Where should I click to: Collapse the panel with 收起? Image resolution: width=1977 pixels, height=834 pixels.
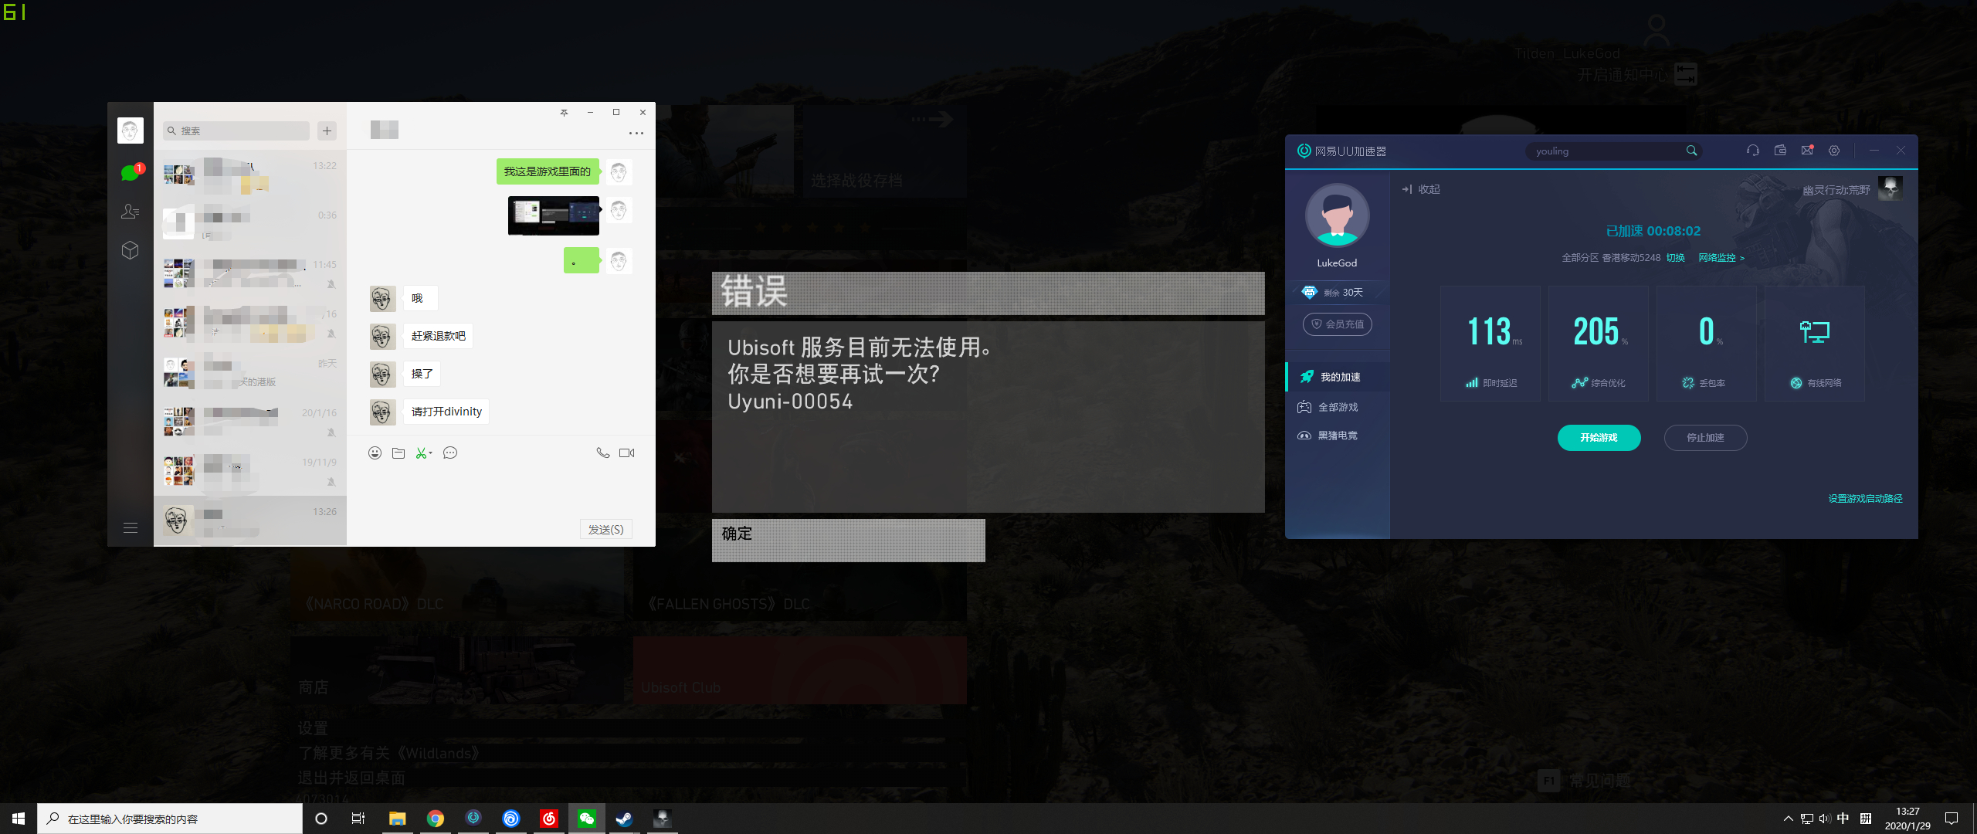pyautogui.click(x=1421, y=189)
